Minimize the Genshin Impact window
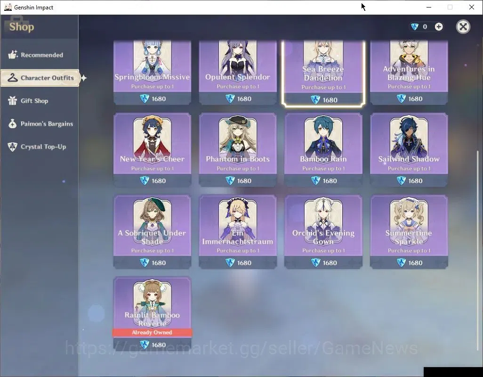 pyautogui.click(x=428, y=7)
